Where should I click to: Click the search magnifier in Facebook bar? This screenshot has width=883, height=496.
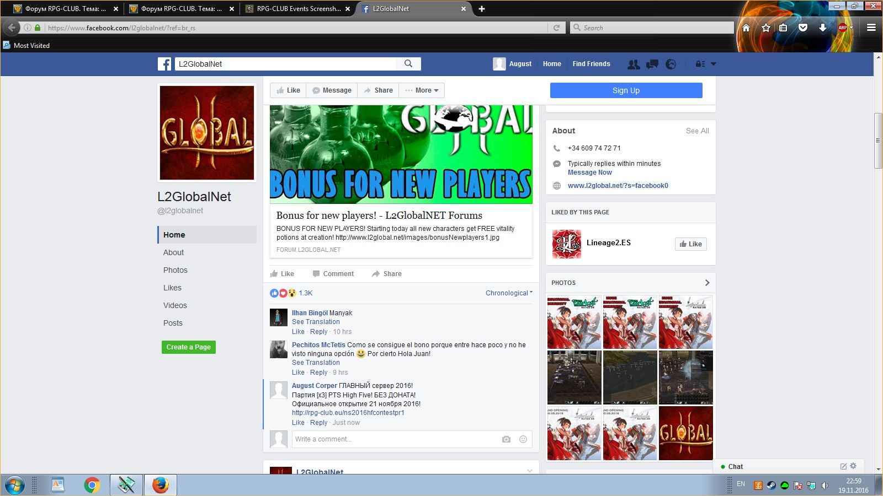pos(408,64)
